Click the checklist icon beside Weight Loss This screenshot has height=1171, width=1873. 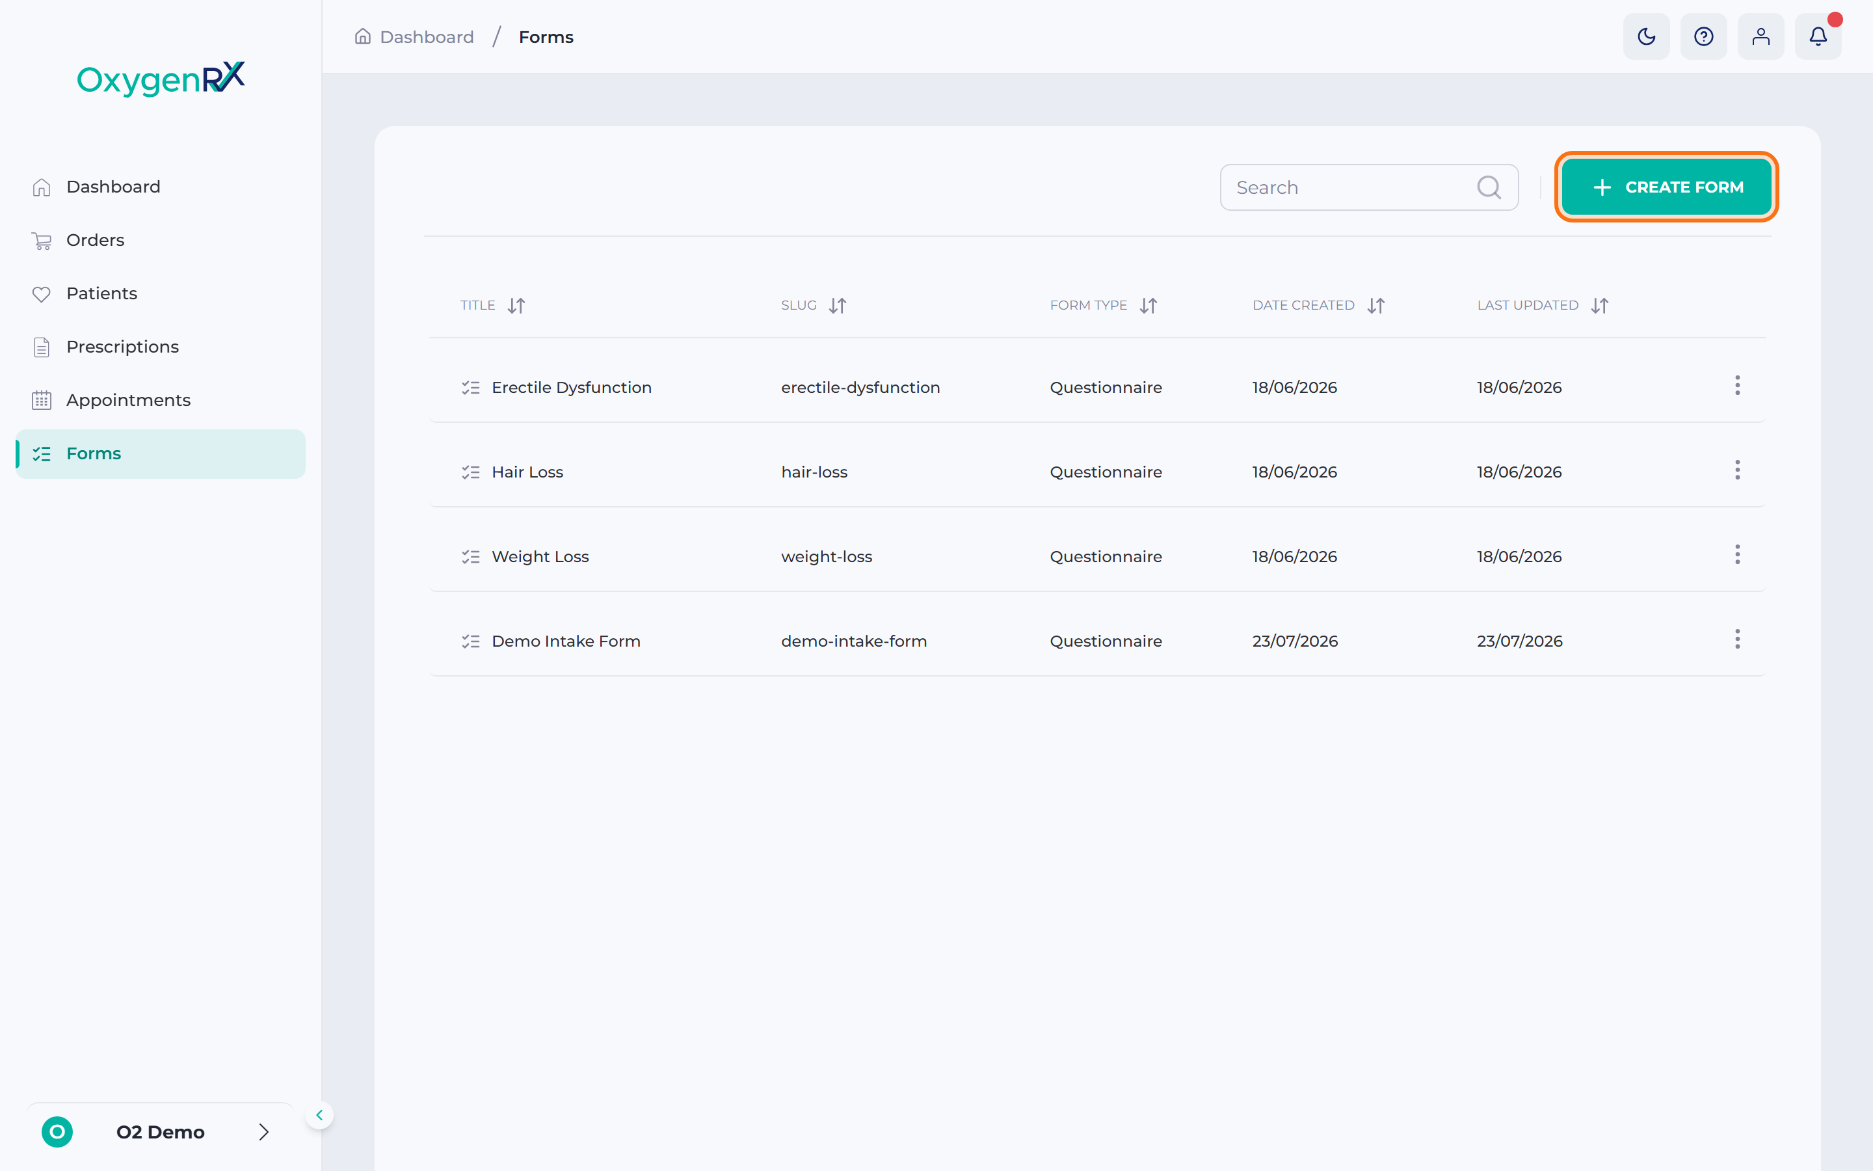(471, 556)
